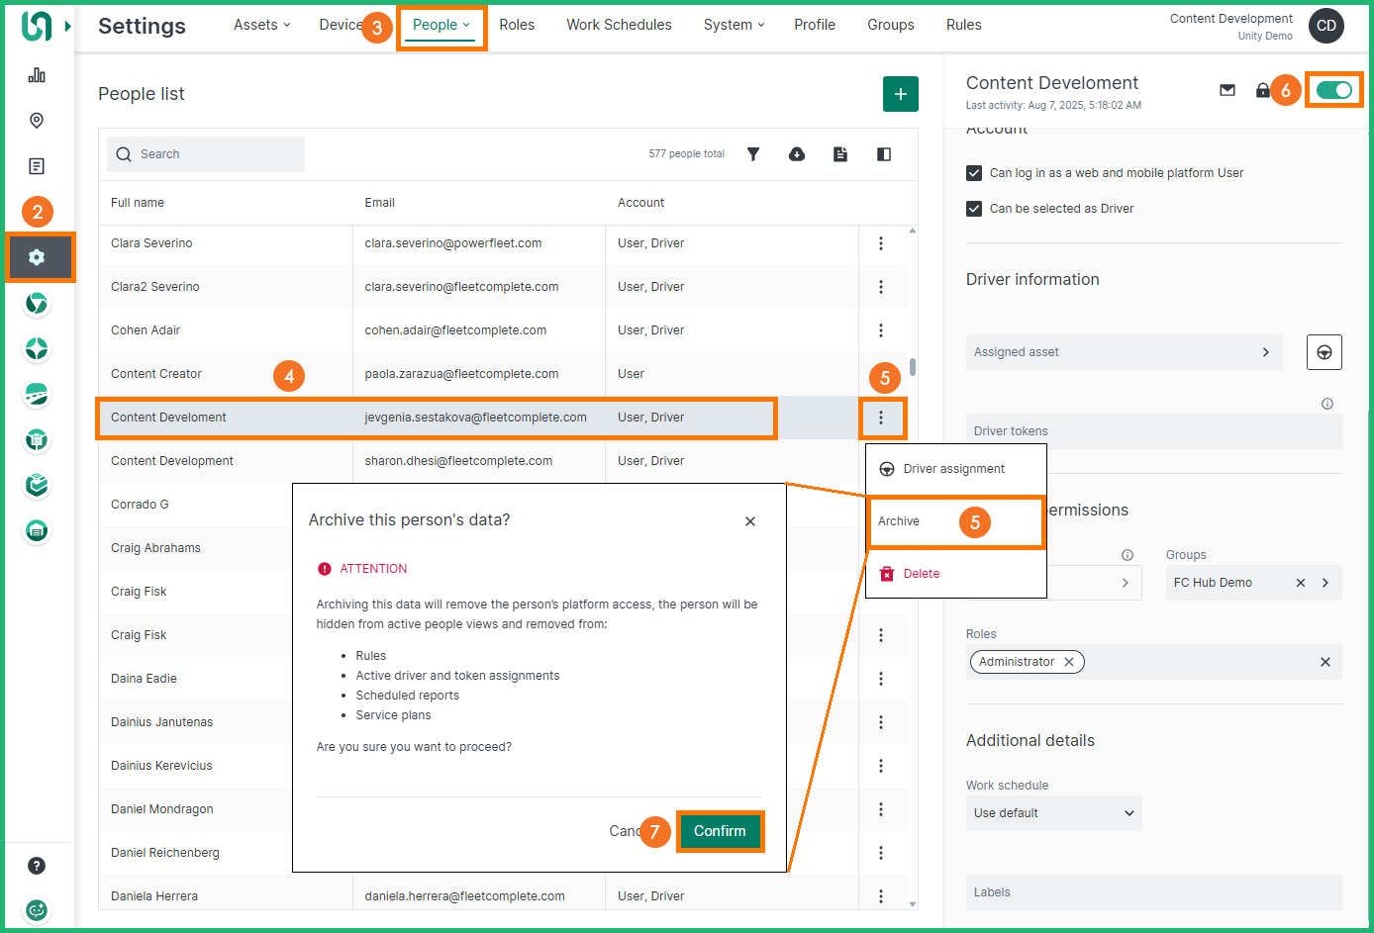The image size is (1374, 933).
Task: Open the System dropdown in top navigation
Action: pyautogui.click(x=734, y=25)
